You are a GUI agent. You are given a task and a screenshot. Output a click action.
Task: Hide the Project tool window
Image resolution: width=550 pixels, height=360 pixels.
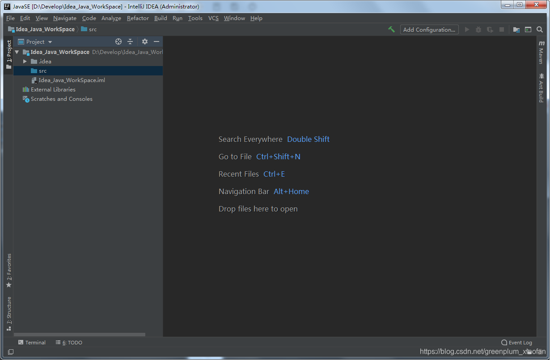157,41
